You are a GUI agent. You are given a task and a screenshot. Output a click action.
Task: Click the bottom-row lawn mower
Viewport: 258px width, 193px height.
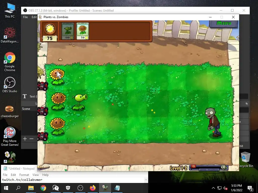tap(43, 136)
